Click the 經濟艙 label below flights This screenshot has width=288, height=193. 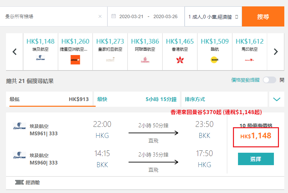[33, 183]
